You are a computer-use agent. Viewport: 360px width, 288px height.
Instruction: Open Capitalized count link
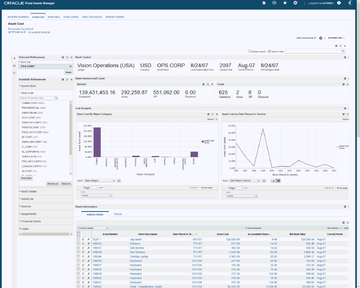click(225, 97)
